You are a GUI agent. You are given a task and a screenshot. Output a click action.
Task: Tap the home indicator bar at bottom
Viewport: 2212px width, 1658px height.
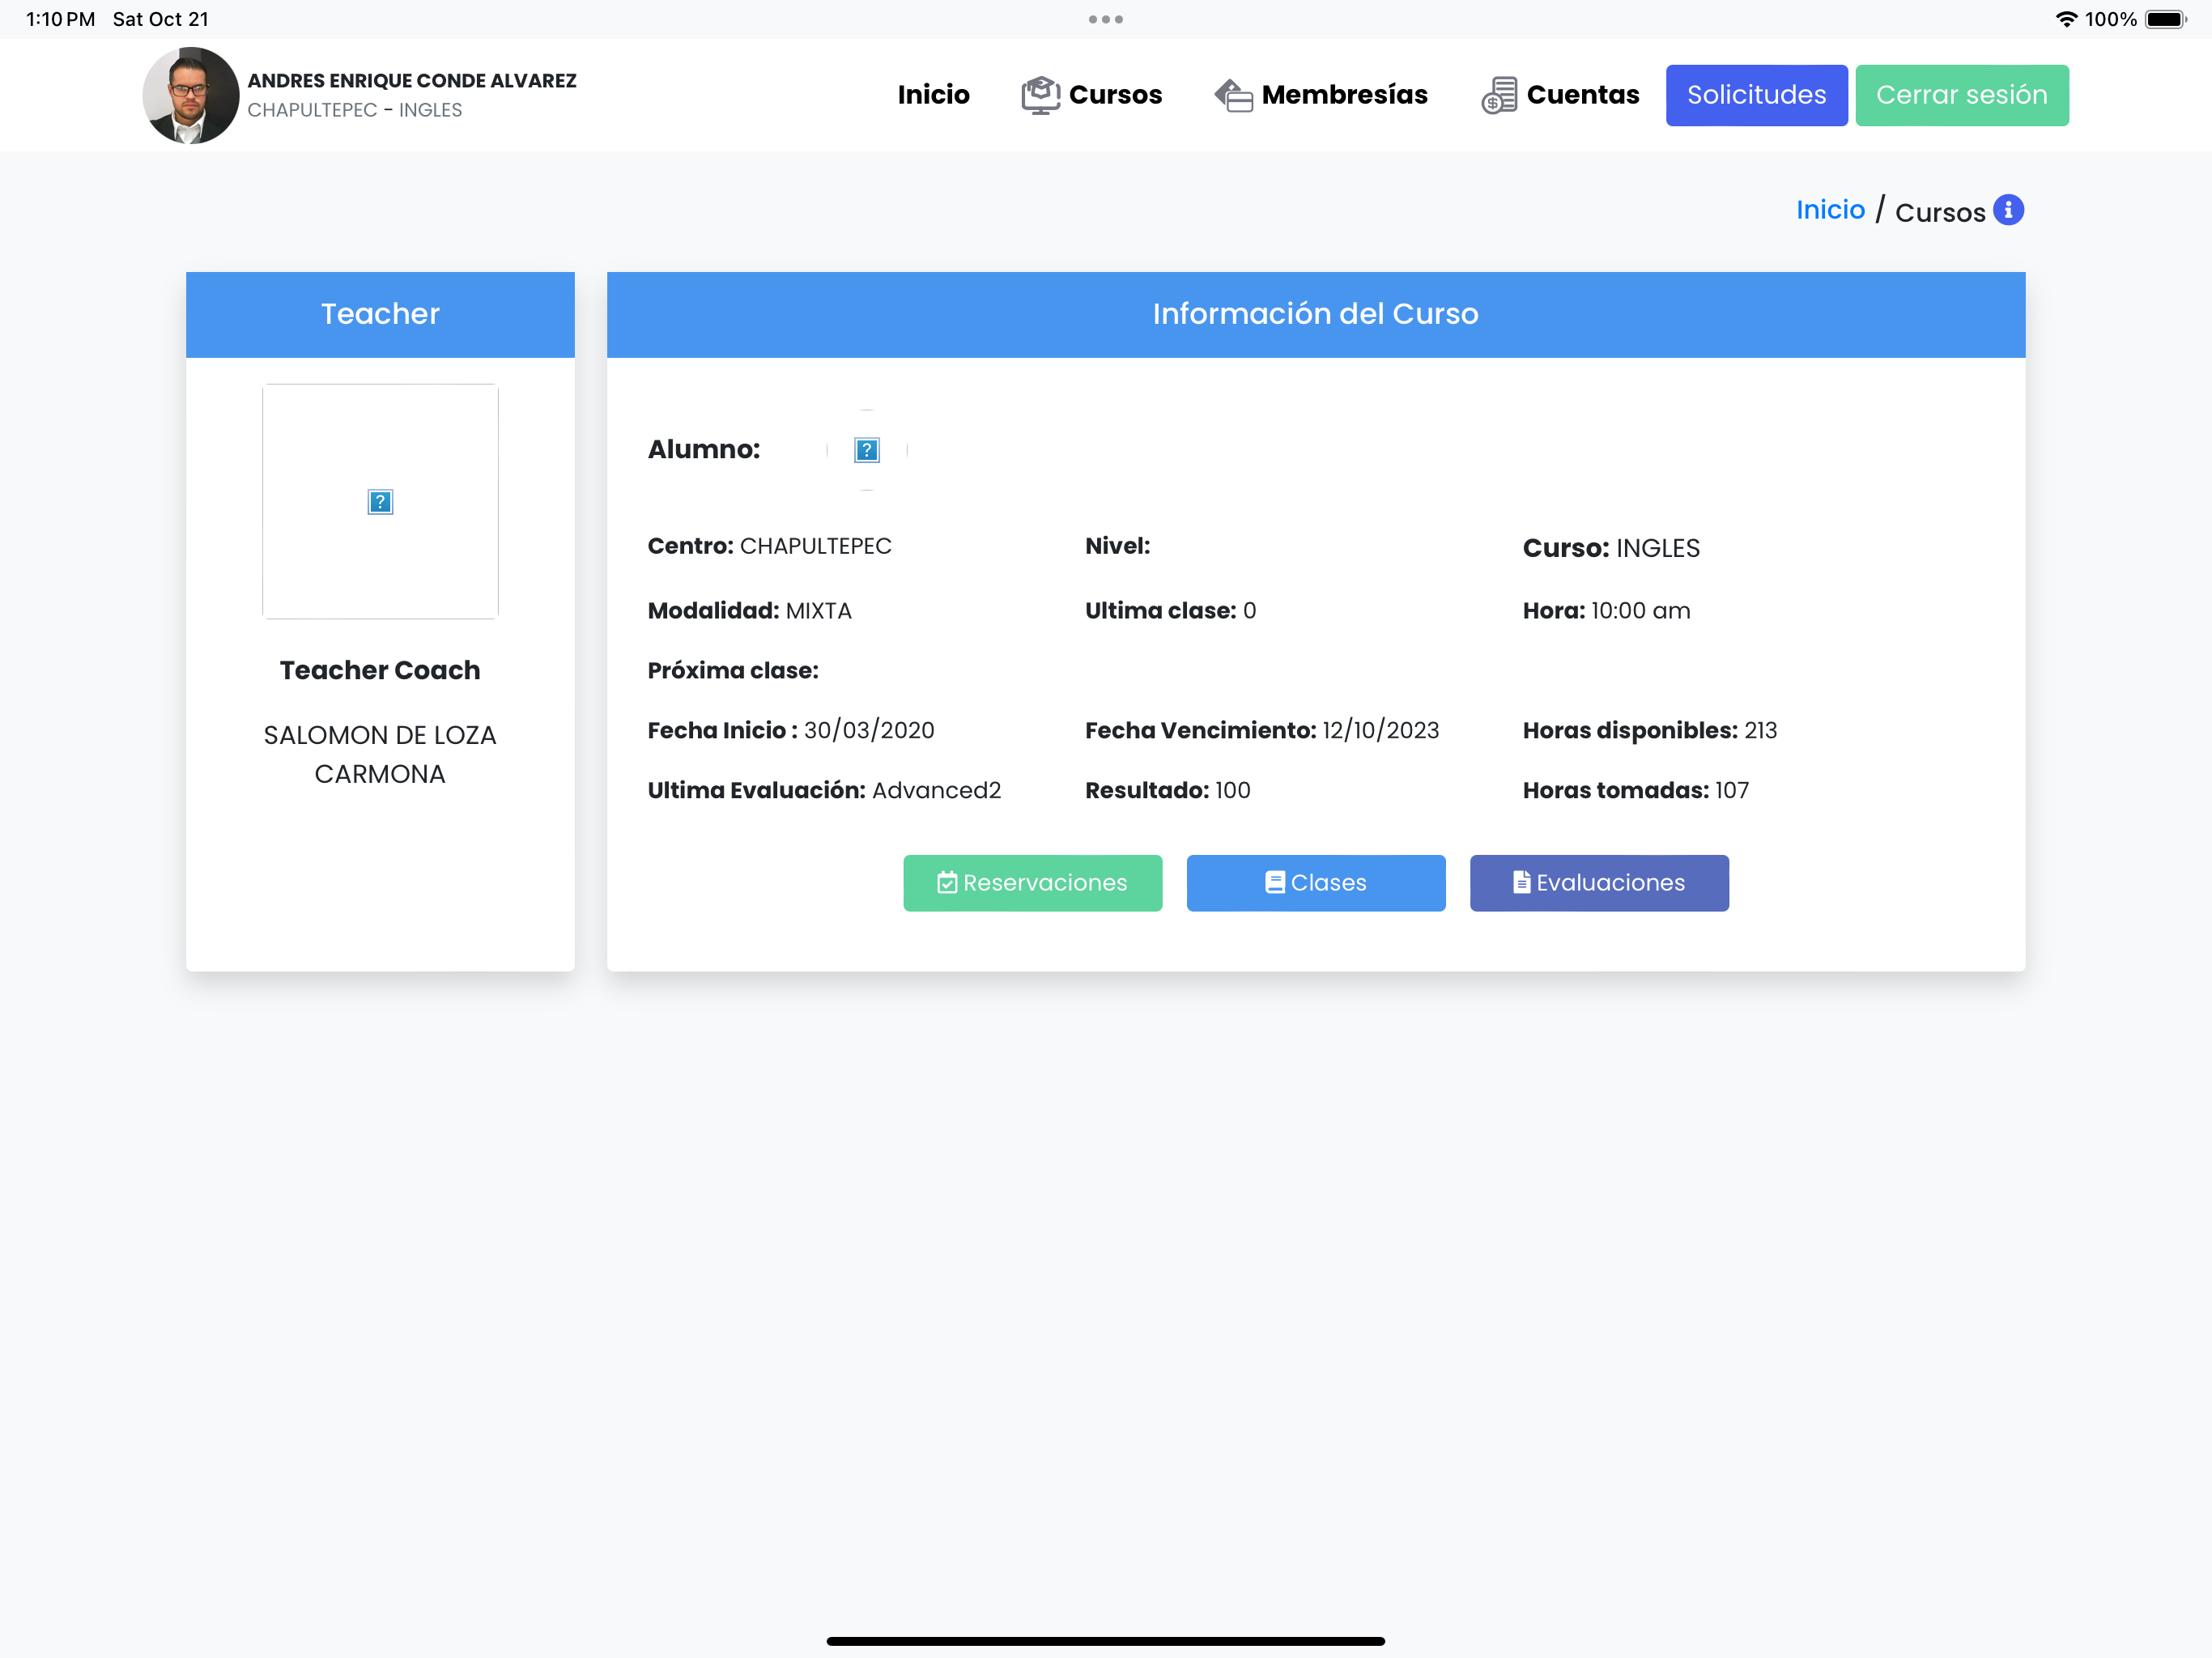pos(1106,1641)
